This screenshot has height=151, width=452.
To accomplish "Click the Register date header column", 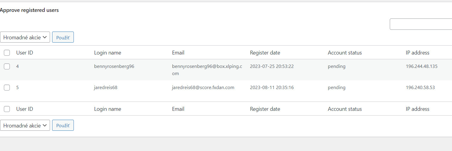I will tap(265, 53).
